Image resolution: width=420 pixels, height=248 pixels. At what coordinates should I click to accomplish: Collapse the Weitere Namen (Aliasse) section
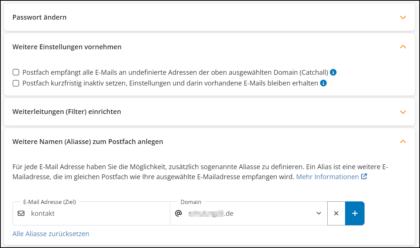click(x=403, y=141)
